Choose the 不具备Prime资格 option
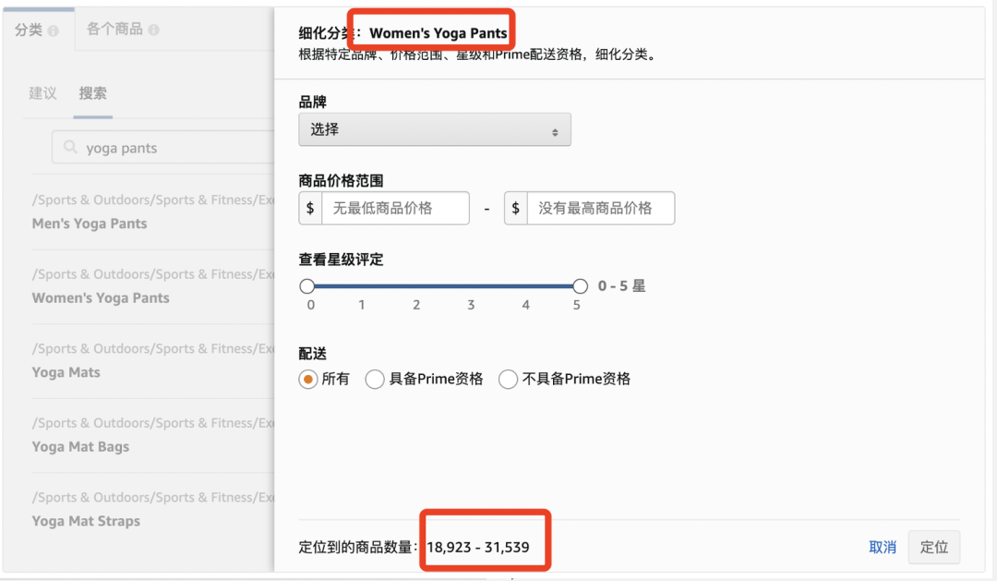997x581 pixels. tap(508, 379)
